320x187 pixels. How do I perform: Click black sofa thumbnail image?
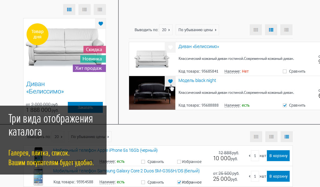152,93
